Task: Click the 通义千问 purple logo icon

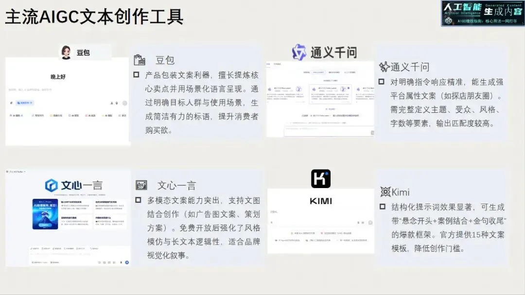Action: pyautogui.click(x=298, y=52)
